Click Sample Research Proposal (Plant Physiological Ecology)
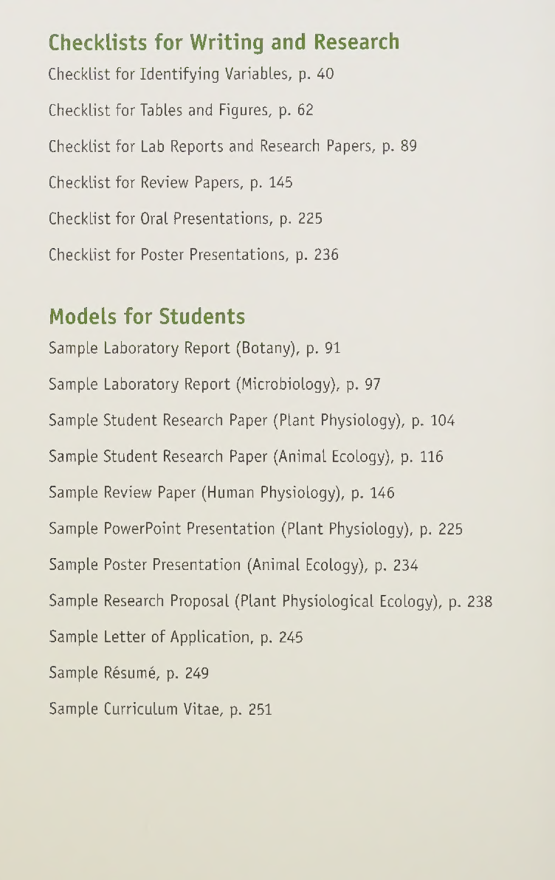Screen dimensions: 555x880 pos(270,601)
